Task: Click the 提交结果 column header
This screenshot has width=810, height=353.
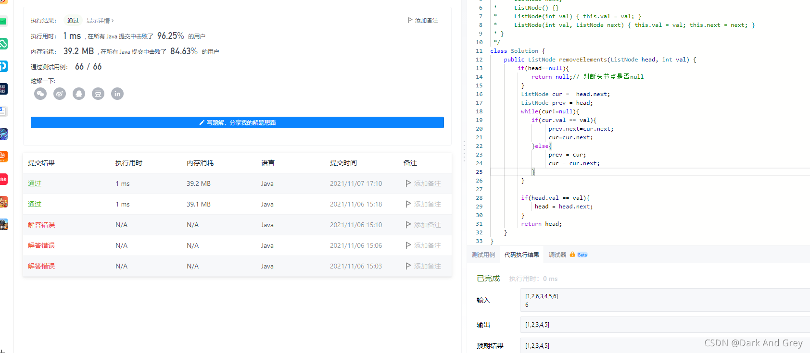Action: tap(41, 163)
